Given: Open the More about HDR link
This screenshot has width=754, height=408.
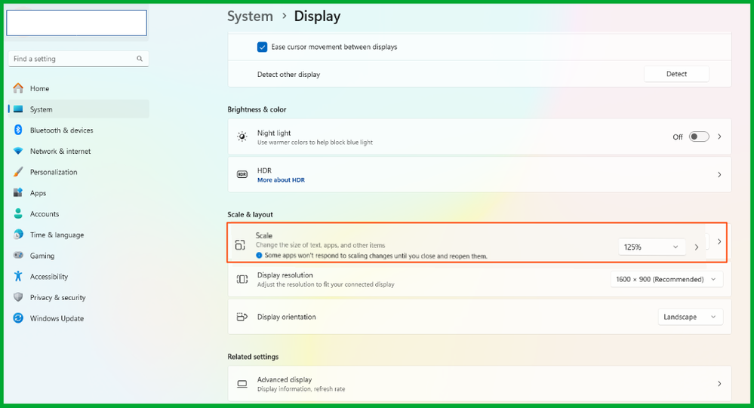Looking at the screenshot, I should click(x=281, y=180).
